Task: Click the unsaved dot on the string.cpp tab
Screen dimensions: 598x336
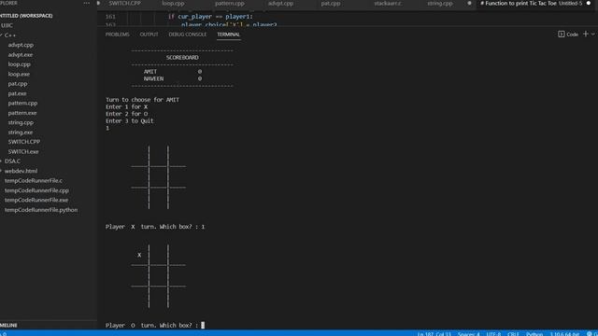Action: 469,3
